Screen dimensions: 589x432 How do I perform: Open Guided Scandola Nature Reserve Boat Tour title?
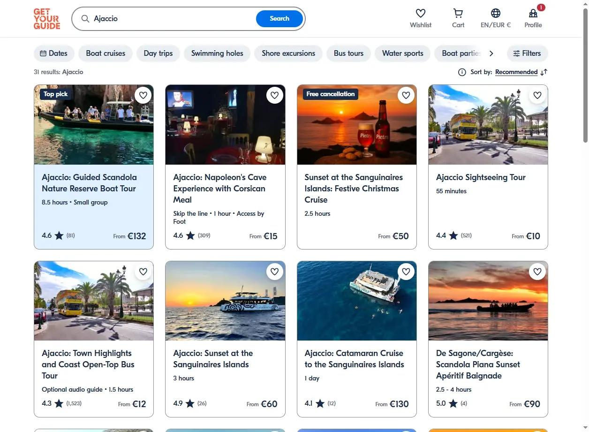[x=89, y=183]
